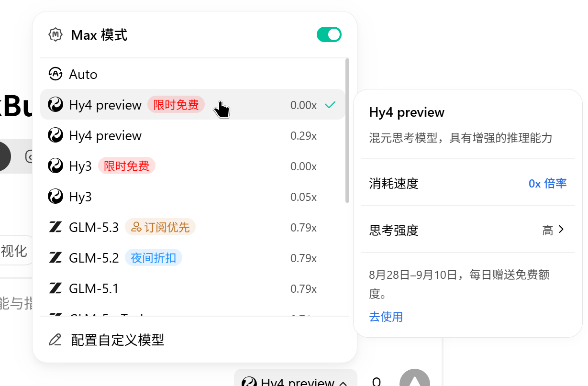Click the 订阅优先 badge on GLM-5.3
The image size is (588, 386).
[160, 227]
